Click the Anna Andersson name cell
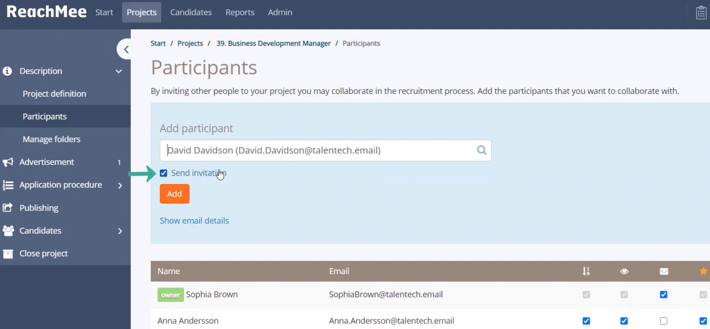Viewport: 710px width, 329px height. [x=188, y=321]
